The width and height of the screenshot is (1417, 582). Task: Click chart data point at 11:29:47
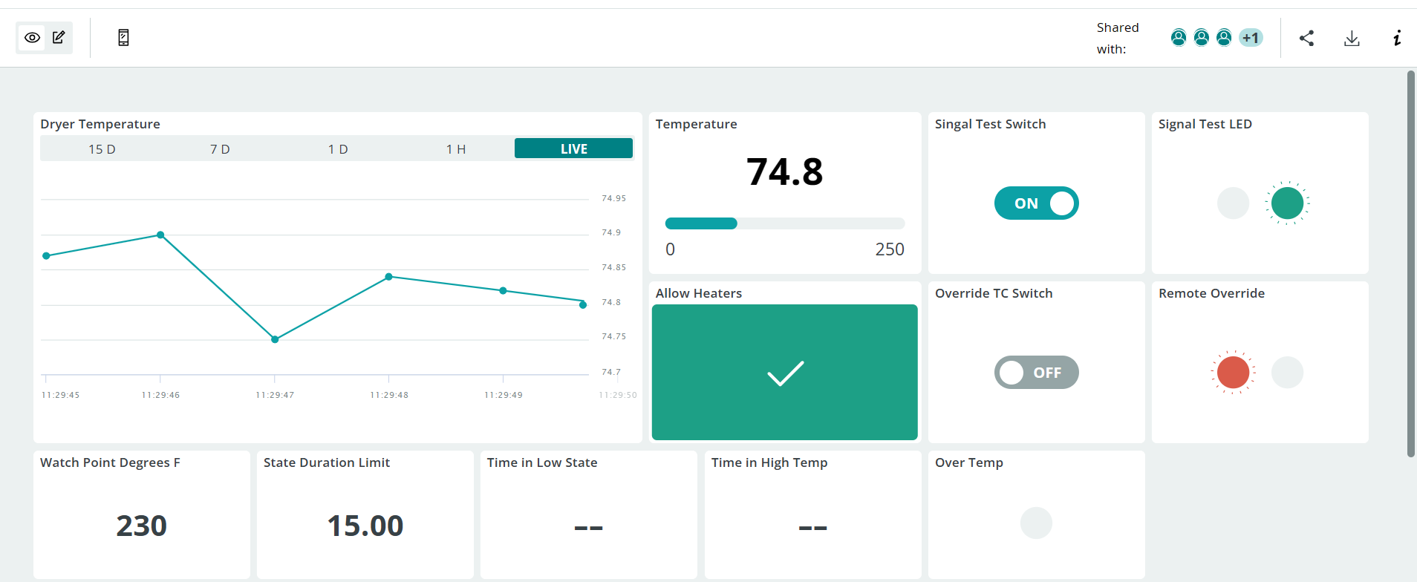275,339
